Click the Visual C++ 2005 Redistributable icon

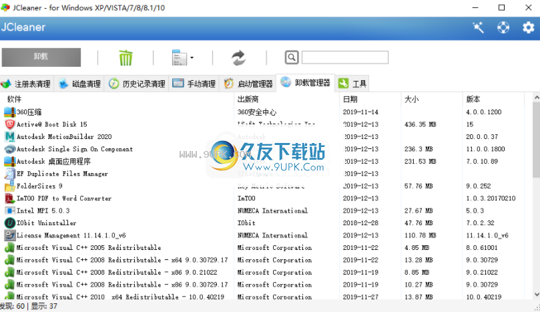(9, 248)
